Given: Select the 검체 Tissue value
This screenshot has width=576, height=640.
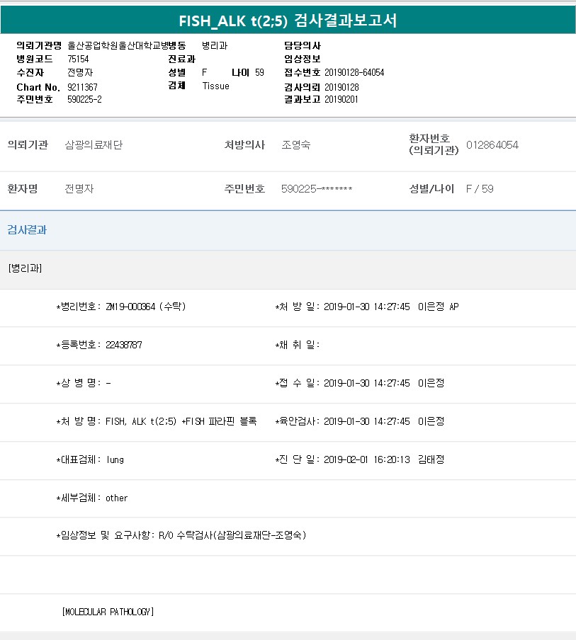Looking at the screenshot, I should coord(215,86).
